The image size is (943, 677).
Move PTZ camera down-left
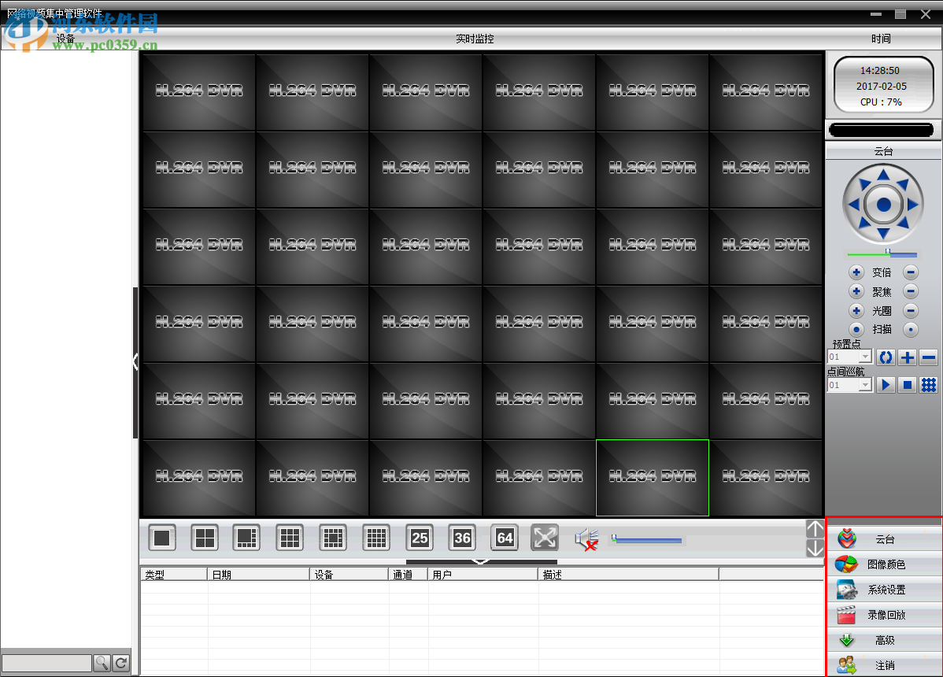(864, 224)
